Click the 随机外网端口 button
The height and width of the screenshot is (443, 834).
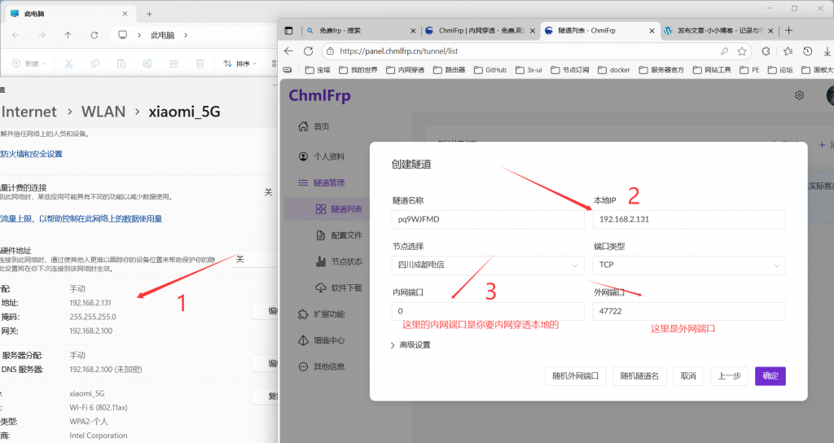coord(575,375)
